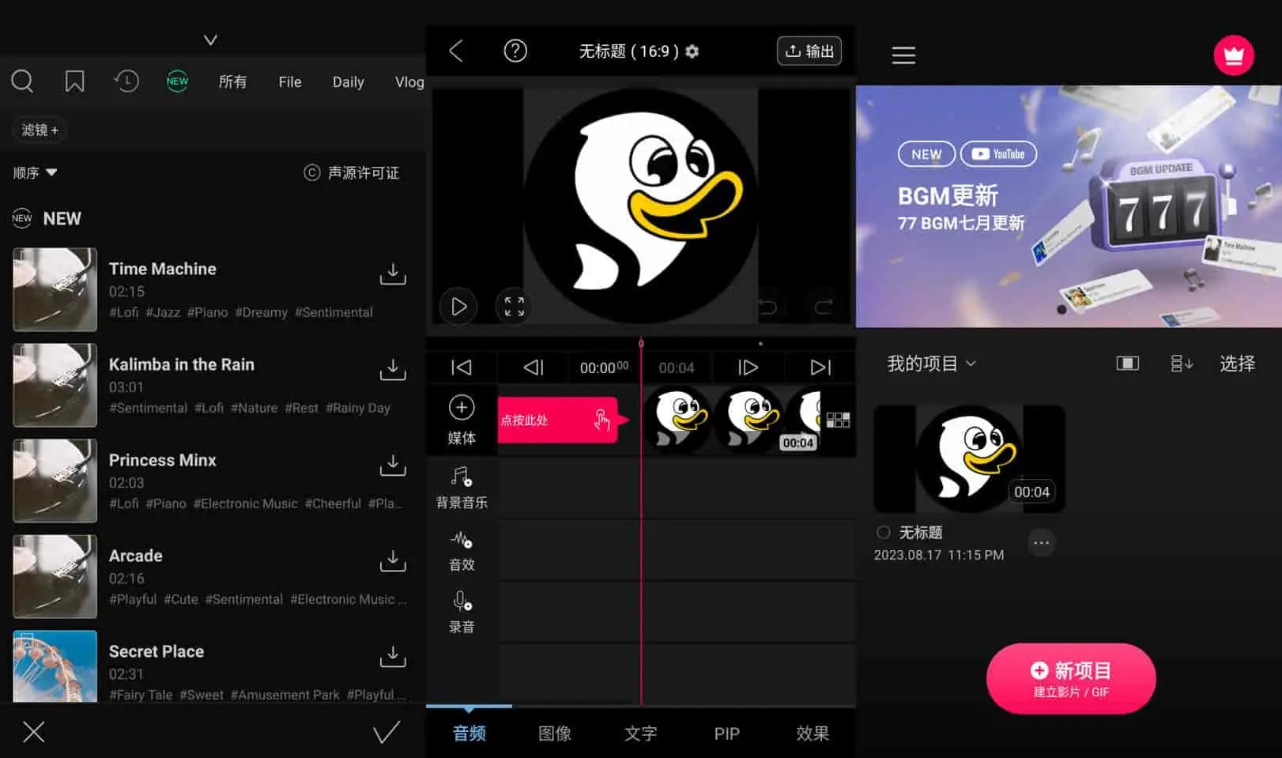Image resolution: width=1282 pixels, height=758 pixels.
Task: Add media with the plus icon
Action: pos(462,408)
